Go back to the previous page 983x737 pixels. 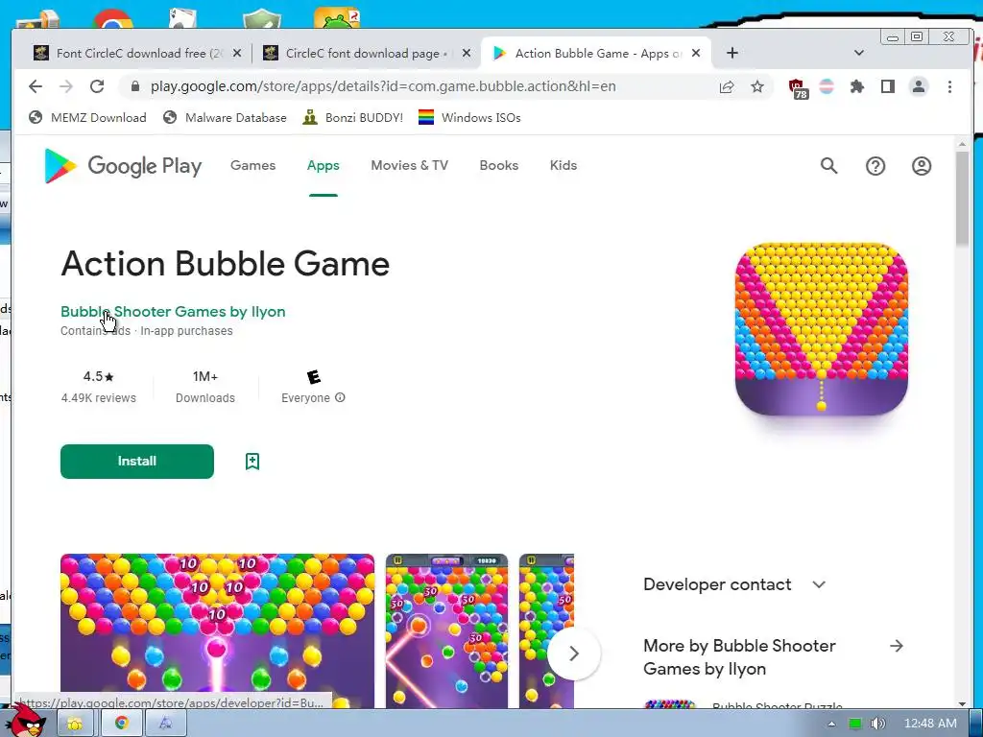tap(36, 86)
